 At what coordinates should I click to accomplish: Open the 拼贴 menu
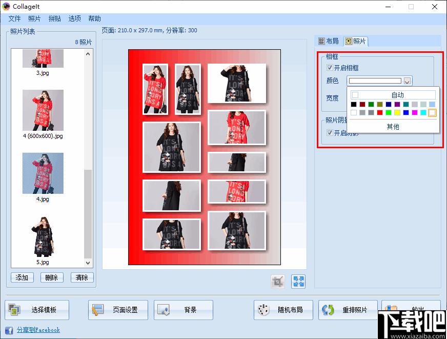(54, 18)
